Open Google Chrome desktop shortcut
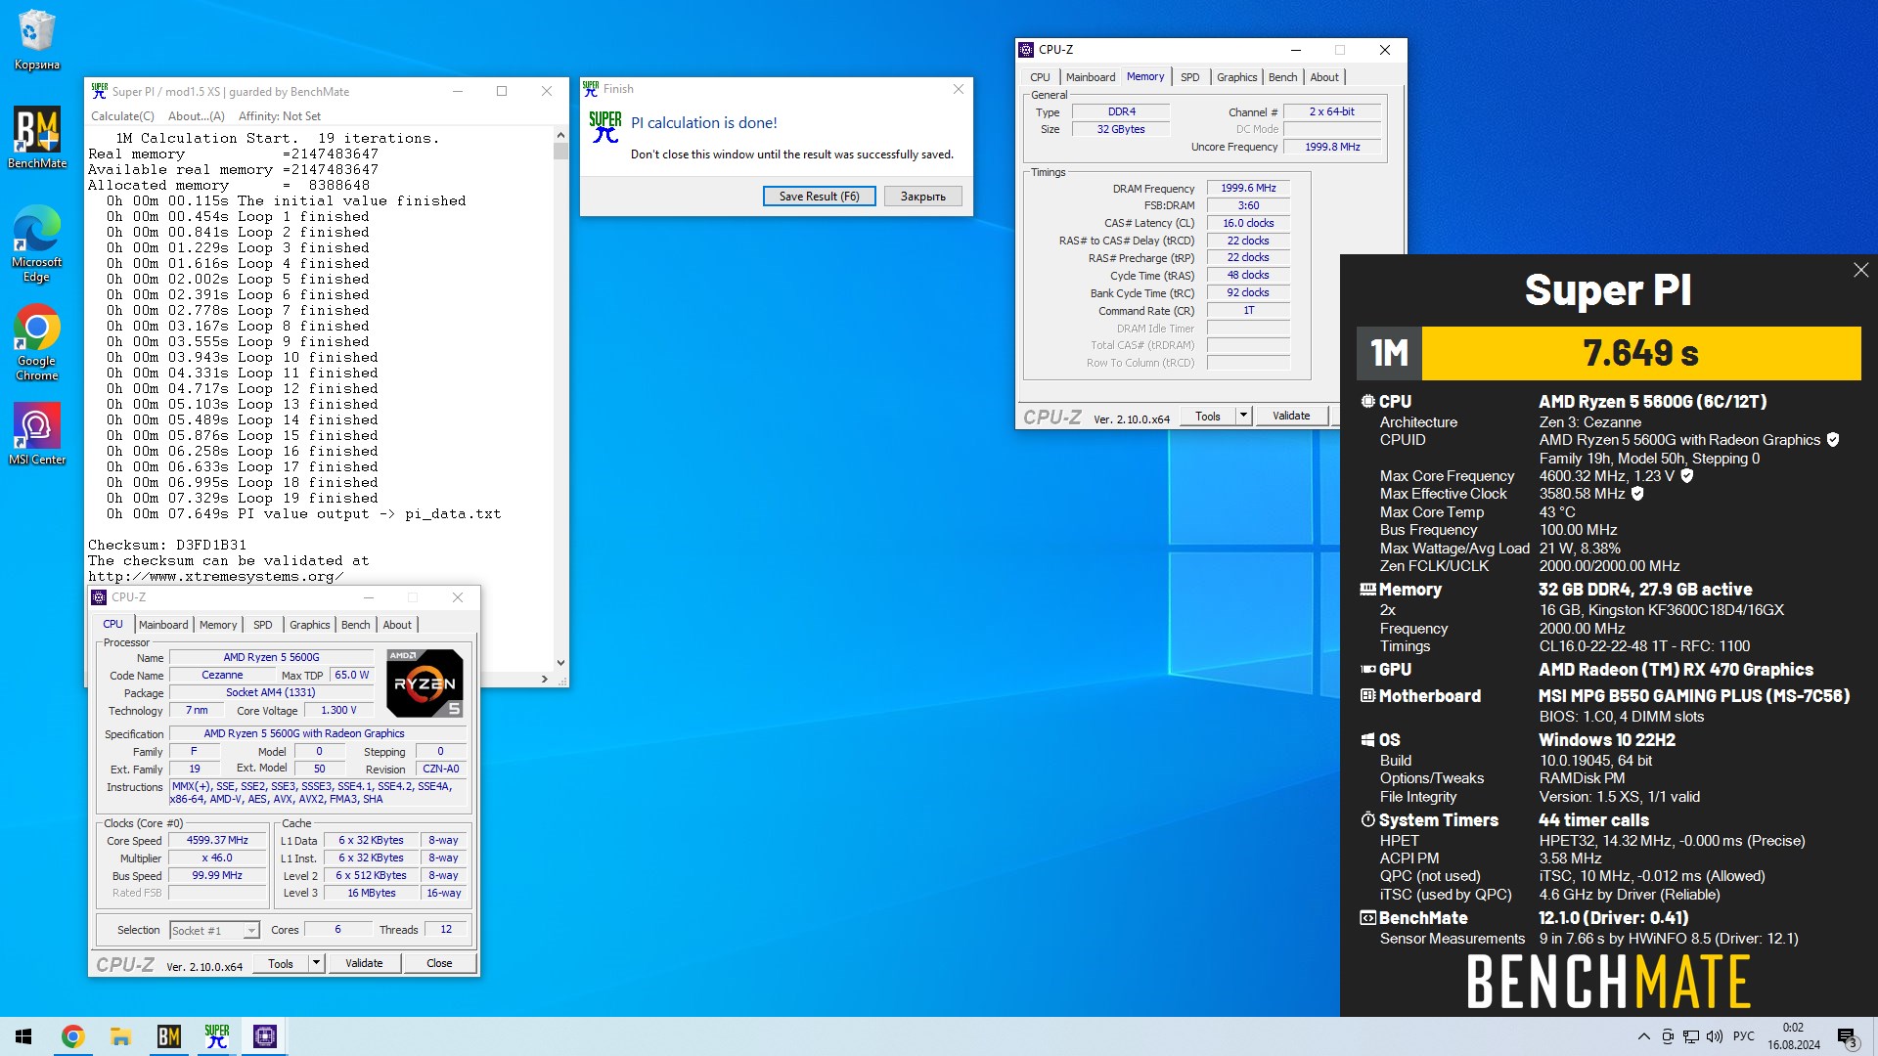The height and width of the screenshot is (1056, 1878). click(37, 342)
